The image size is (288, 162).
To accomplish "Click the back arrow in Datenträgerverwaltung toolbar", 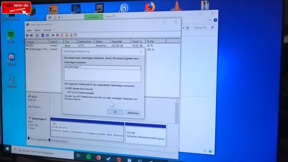I will (x=27, y=35).
